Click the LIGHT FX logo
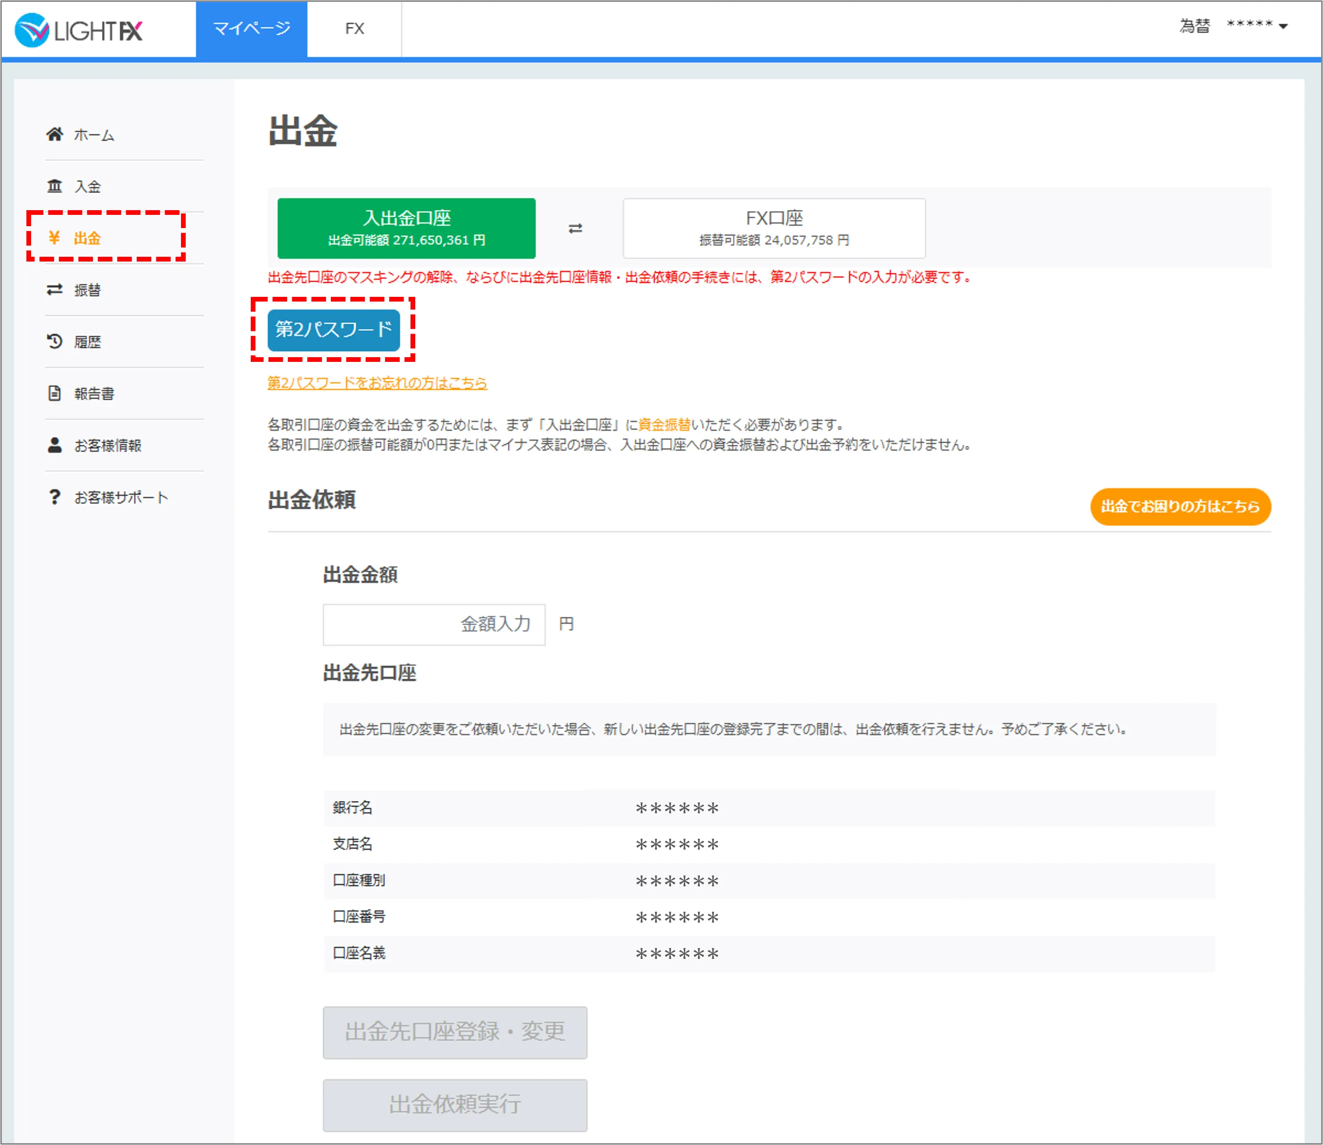 tap(79, 30)
